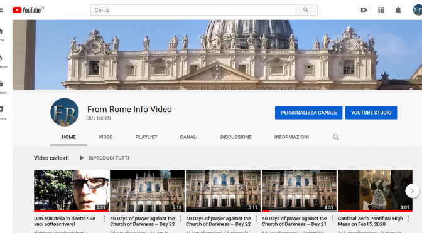The width and height of the screenshot is (422, 233).
Task: Switch to the PLAYLIST tab
Action: [146, 137]
